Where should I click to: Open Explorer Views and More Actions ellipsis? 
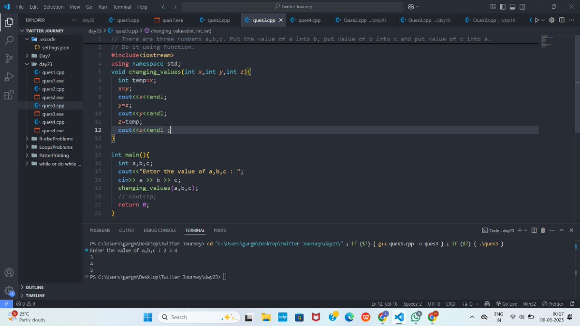pos(73,20)
